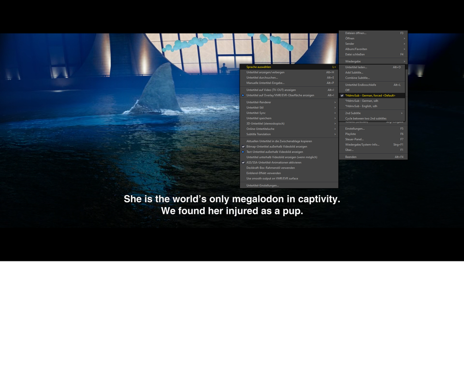Expand the 'Öffnen' submenu
This screenshot has width=464, height=370.
(x=373, y=38)
